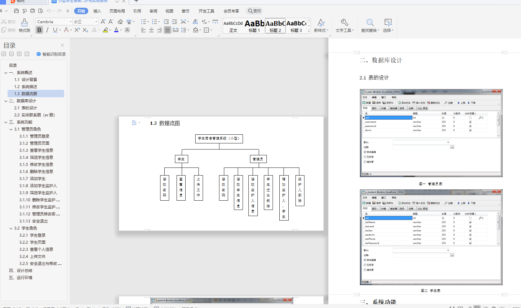Click the Sort icon

click(195, 22)
